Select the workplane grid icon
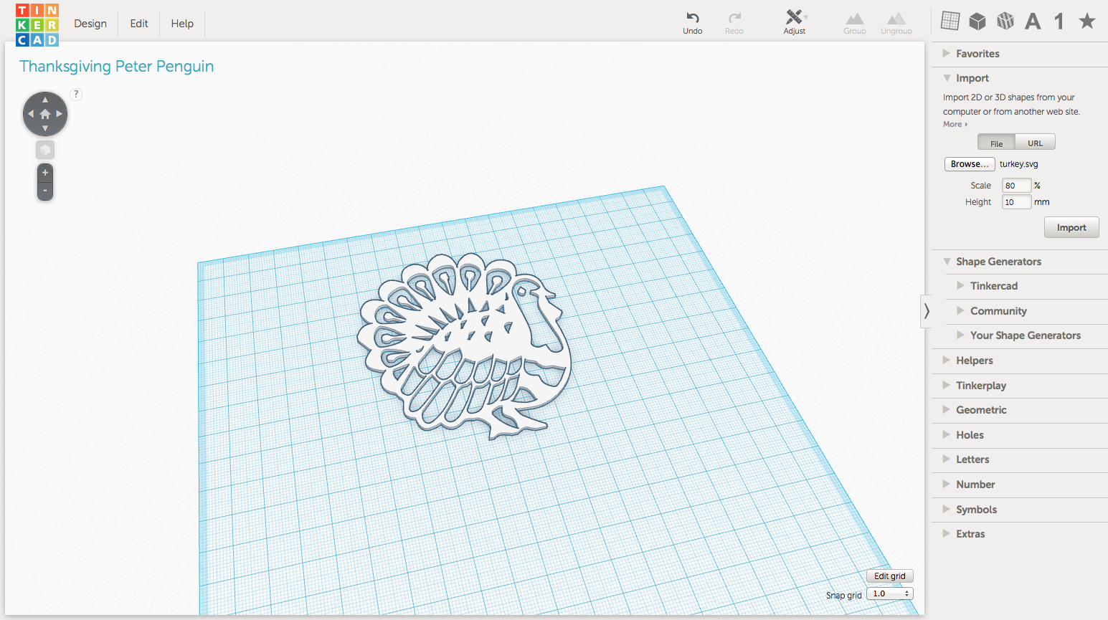The height and width of the screenshot is (620, 1108). pyautogui.click(x=950, y=21)
